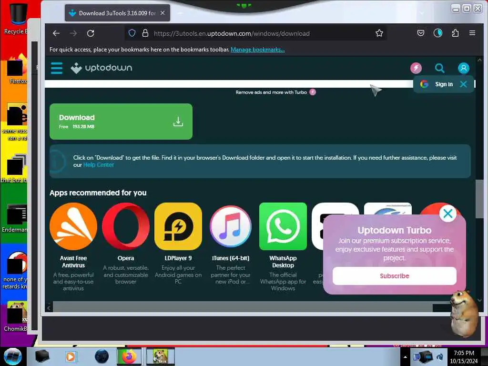This screenshot has height=366, width=488.
Task: Open the iTunes (64-bit) app icon
Action: (x=231, y=226)
